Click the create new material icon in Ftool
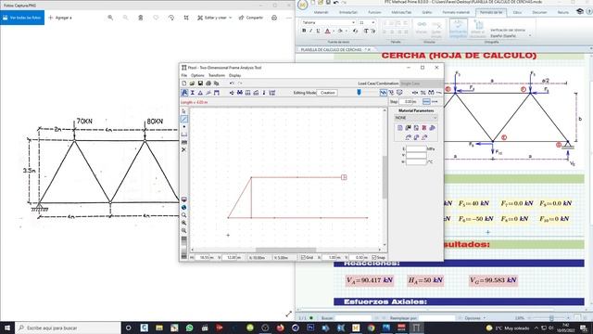593x334 pixels. (400, 128)
